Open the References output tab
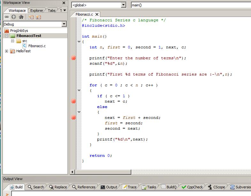The height and width of the screenshot is (196, 251). [x=84, y=187]
